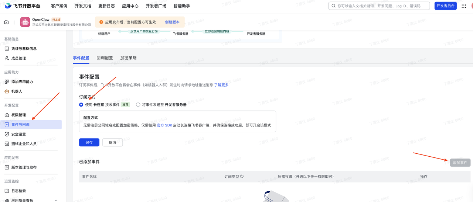Click the 权限管理 lock icon
473x202 pixels.
(x=7, y=115)
